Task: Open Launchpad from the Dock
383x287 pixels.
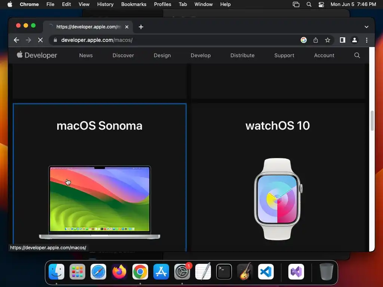Action: coord(77,272)
